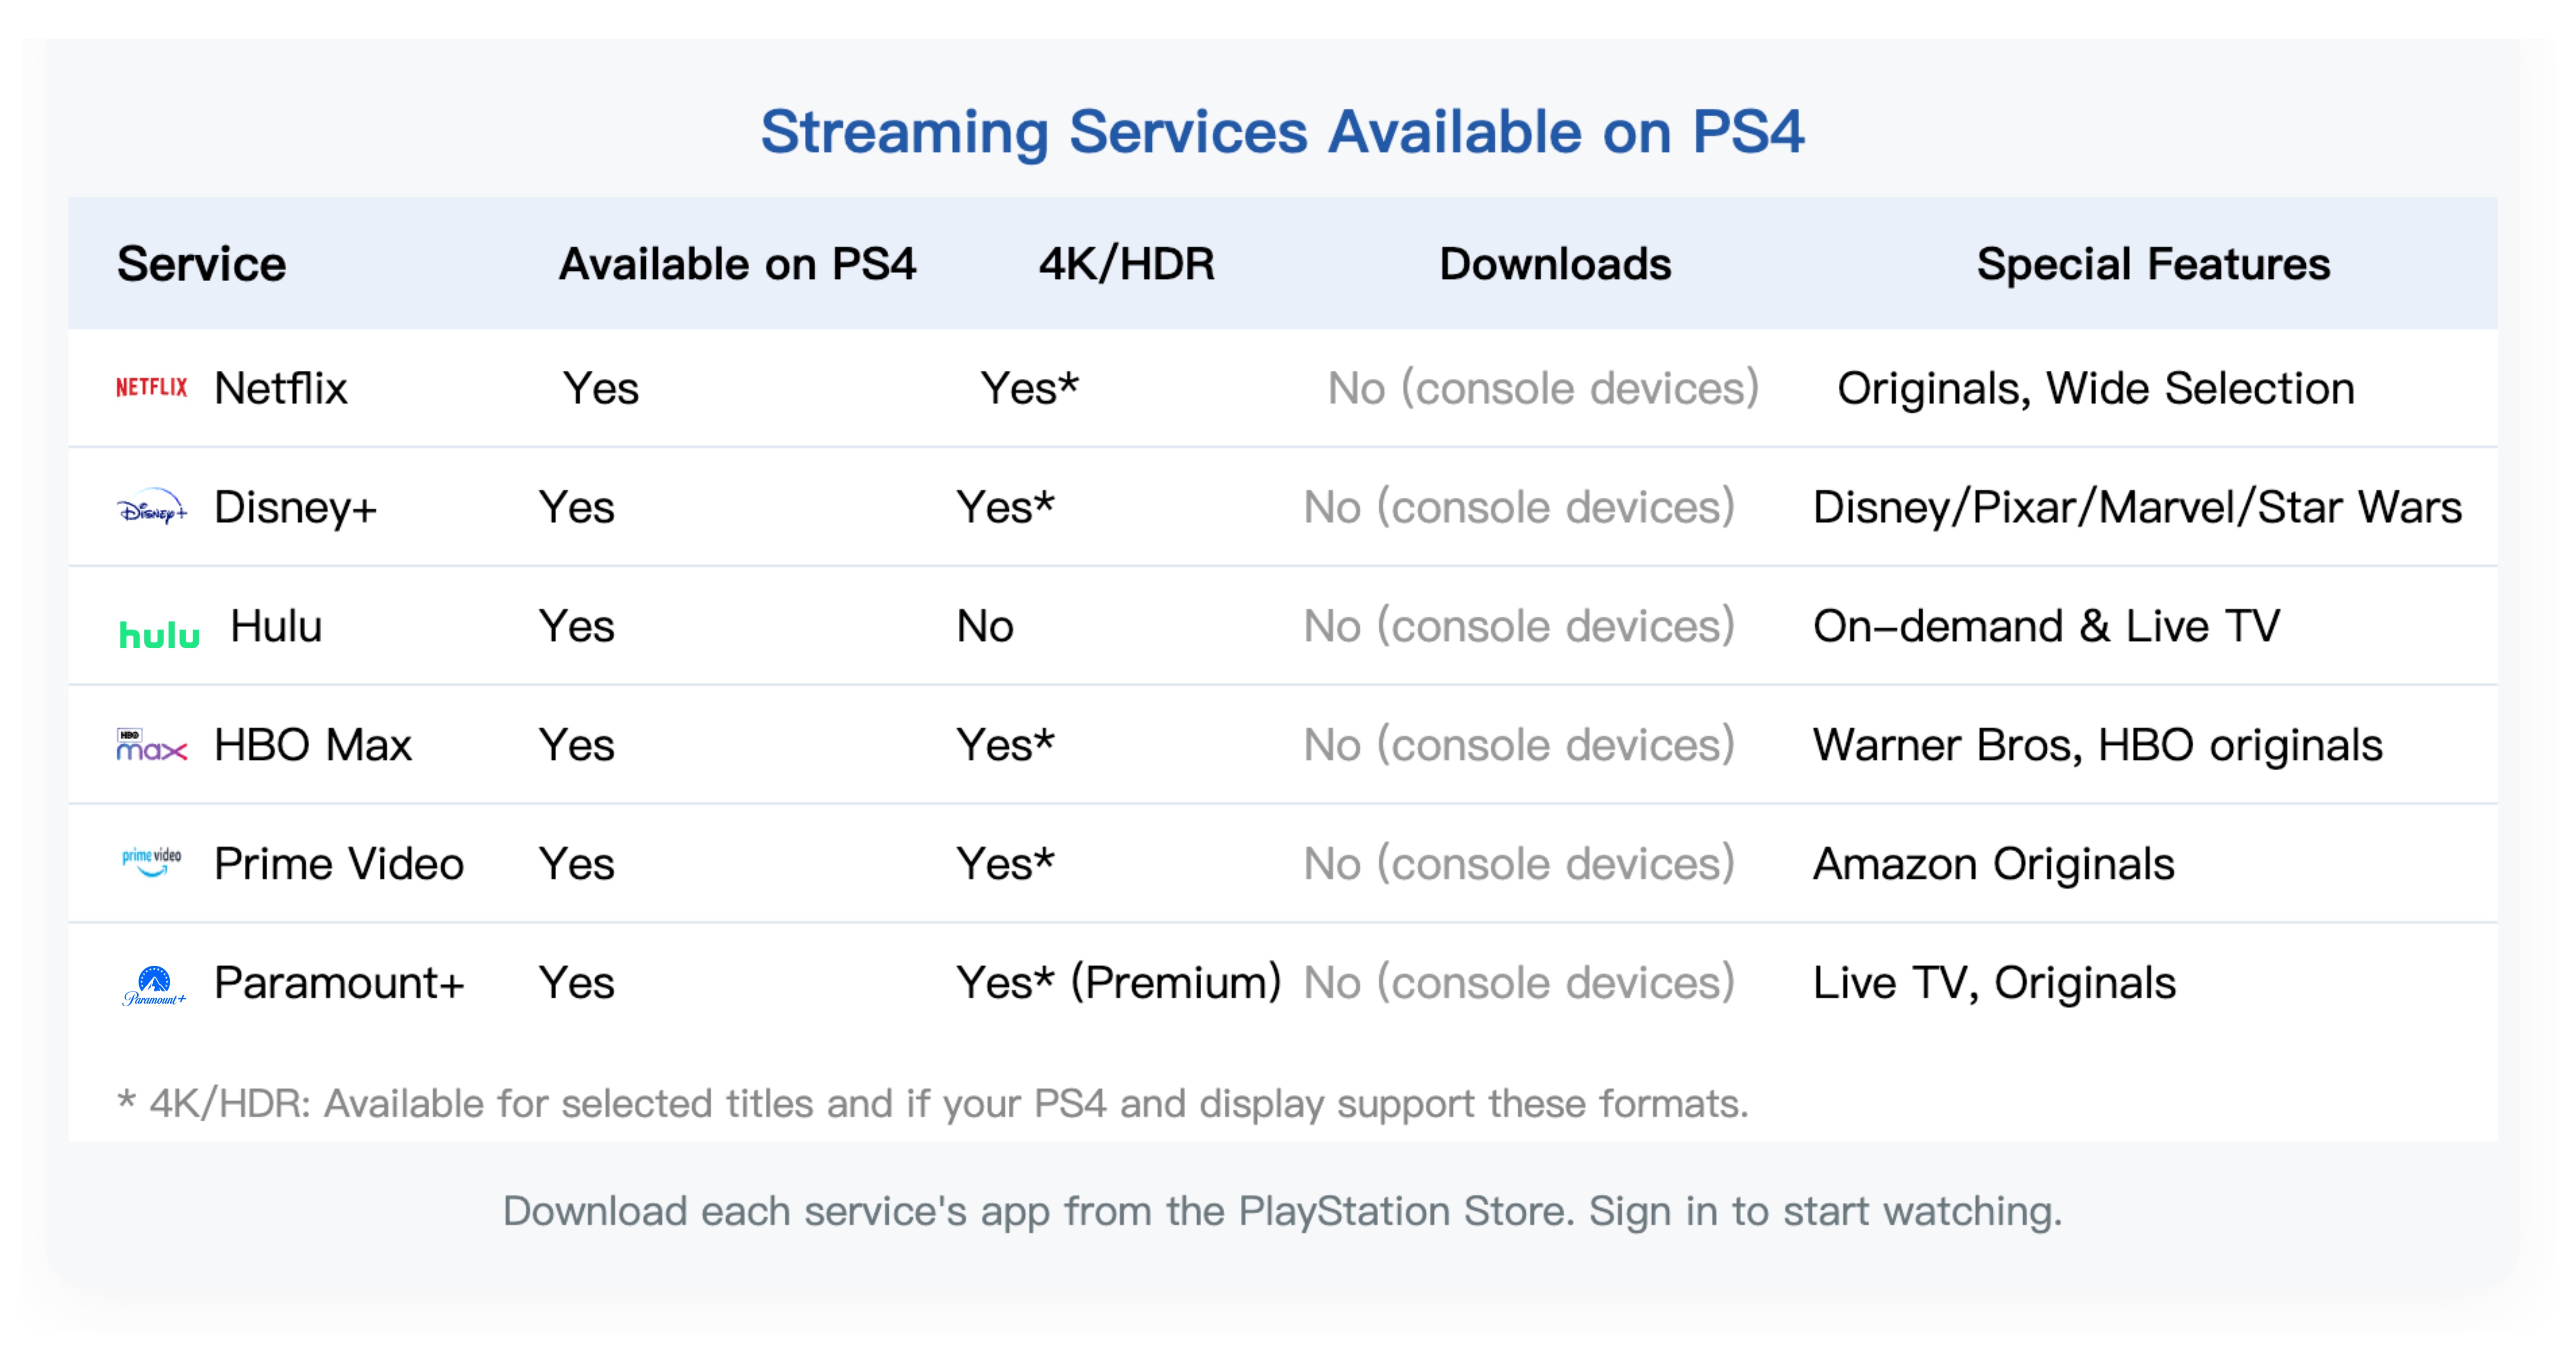Select the Hulu service name text
This screenshot has height=1364, width=2576.
tap(276, 626)
